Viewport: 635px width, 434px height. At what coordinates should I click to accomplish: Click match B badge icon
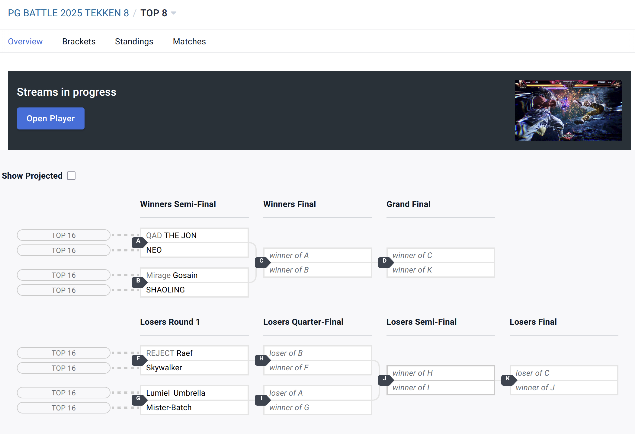[138, 281]
